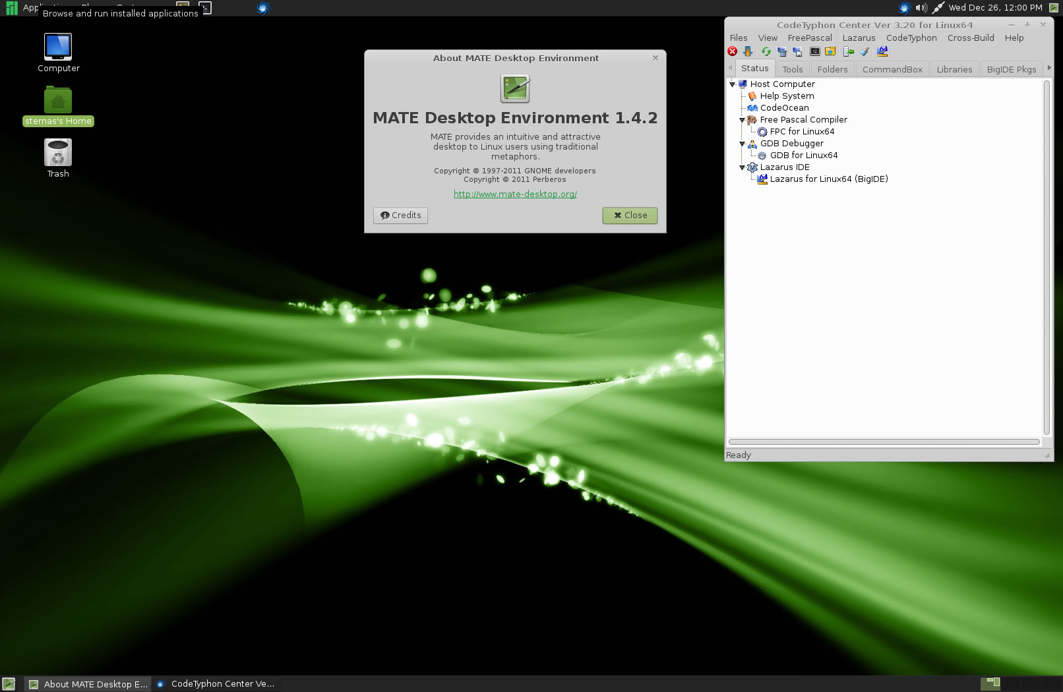Click the orange download arrow toolbar icon
This screenshot has width=1063, height=692.
click(x=748, y=51)
